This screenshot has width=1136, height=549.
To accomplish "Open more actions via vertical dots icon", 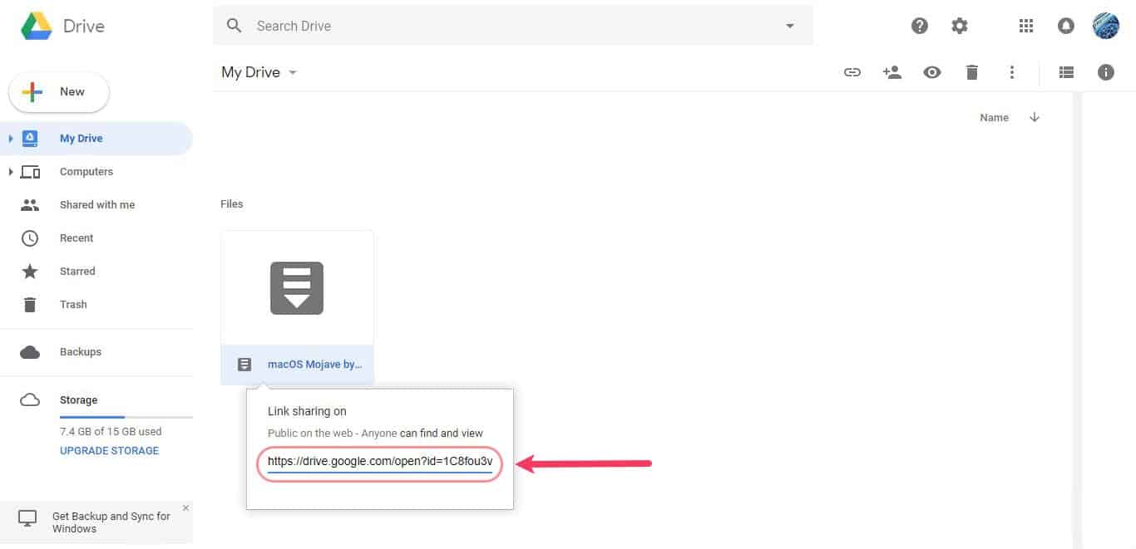I will click(1011, 72).
